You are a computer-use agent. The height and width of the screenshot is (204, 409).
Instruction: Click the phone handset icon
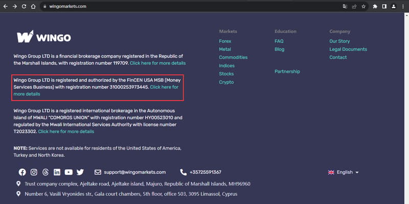click(184, 172)
